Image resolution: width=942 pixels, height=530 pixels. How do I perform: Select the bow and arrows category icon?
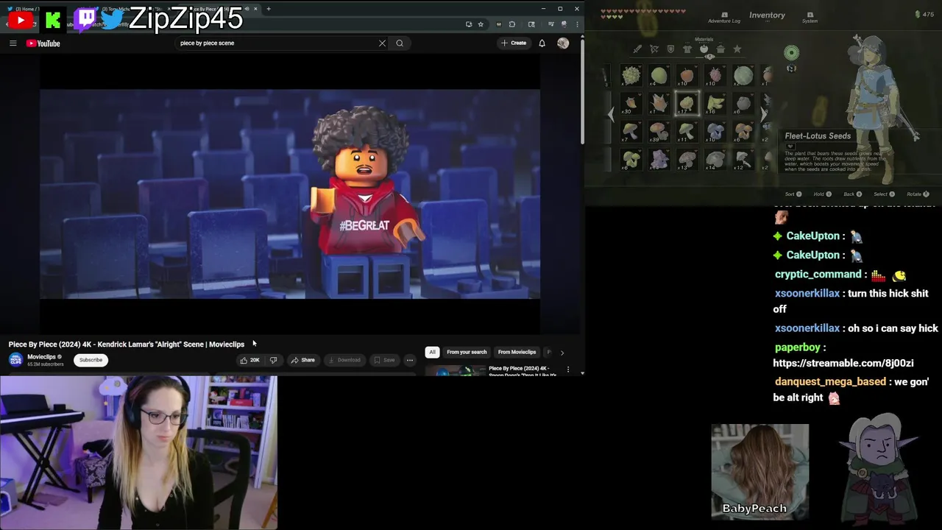point(654,49)
